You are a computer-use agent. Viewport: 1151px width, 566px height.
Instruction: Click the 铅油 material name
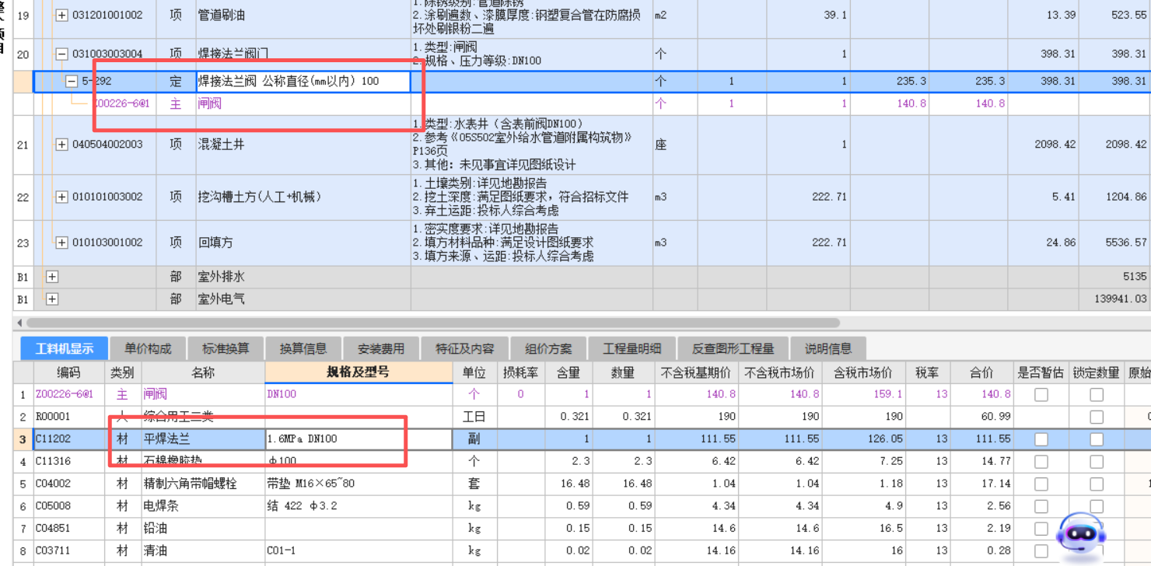(156, 529)
